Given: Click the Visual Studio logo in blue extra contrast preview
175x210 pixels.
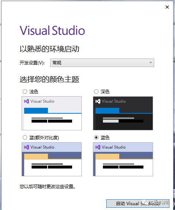Looking at the screenshot, I should click(x=26, y=147).
